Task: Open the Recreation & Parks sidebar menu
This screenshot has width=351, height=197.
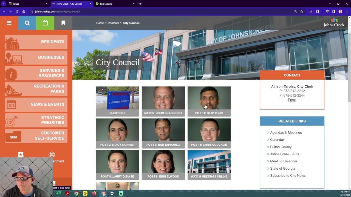Action: tap(36, 89)
